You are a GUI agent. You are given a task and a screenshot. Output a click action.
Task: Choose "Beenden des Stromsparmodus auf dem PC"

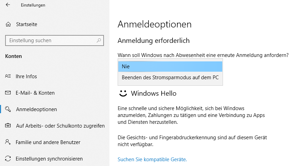pos(170,78)
